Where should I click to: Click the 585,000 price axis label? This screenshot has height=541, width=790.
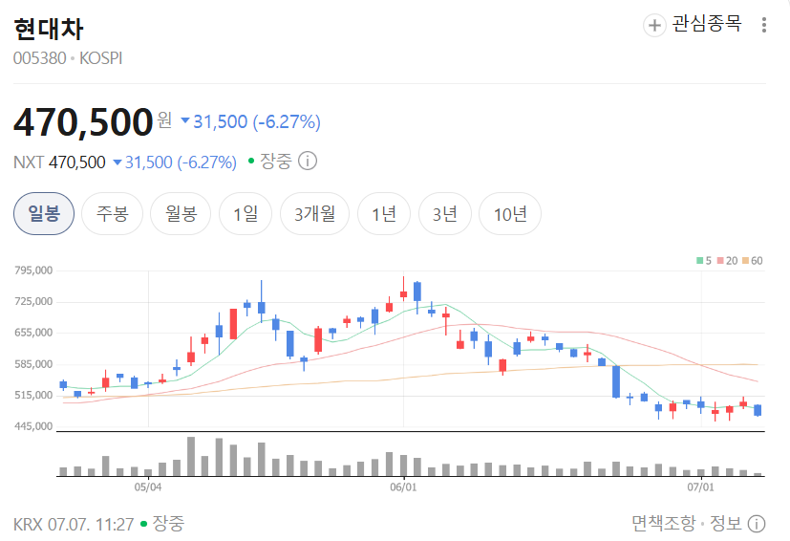(33, 364)
